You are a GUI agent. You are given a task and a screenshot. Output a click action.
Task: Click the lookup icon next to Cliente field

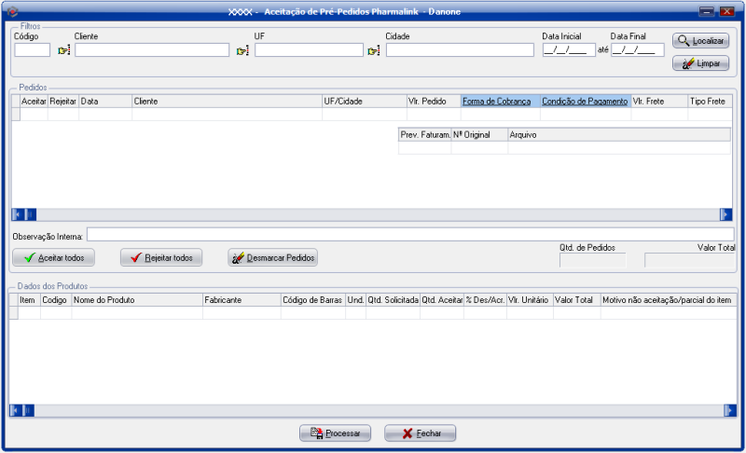click(x=242, y=50)
